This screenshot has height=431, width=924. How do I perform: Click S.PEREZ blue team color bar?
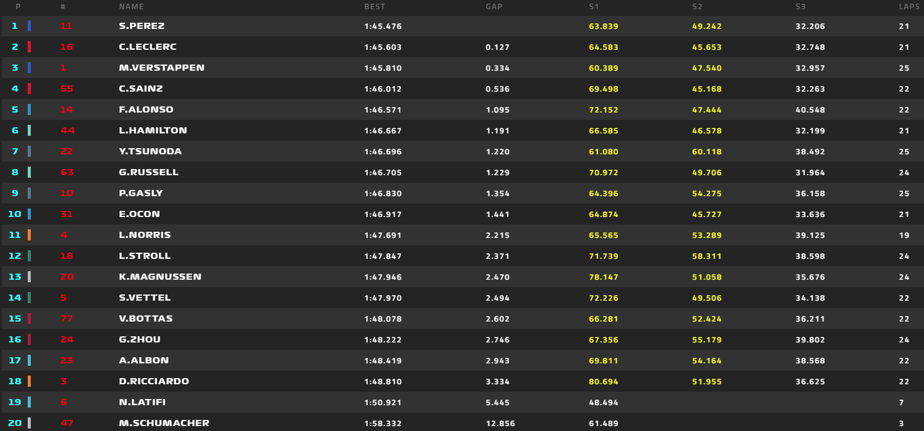point(29,26)
